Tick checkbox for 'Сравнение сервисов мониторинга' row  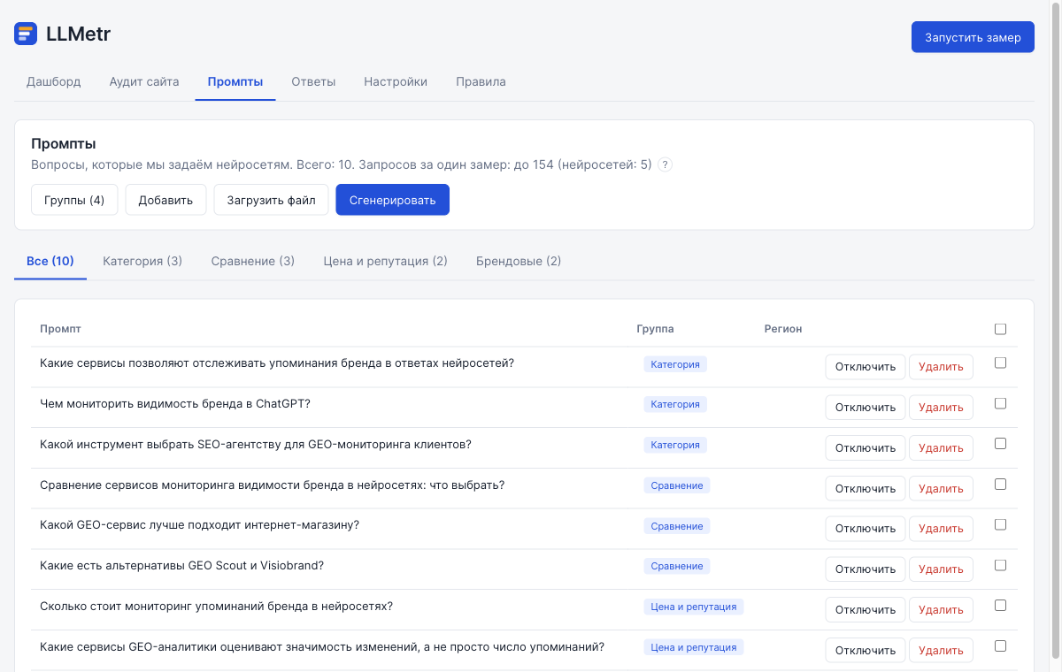click(1000, 485)
